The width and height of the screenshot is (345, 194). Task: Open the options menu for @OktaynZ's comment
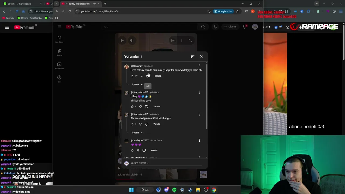(x=199, y=66)
